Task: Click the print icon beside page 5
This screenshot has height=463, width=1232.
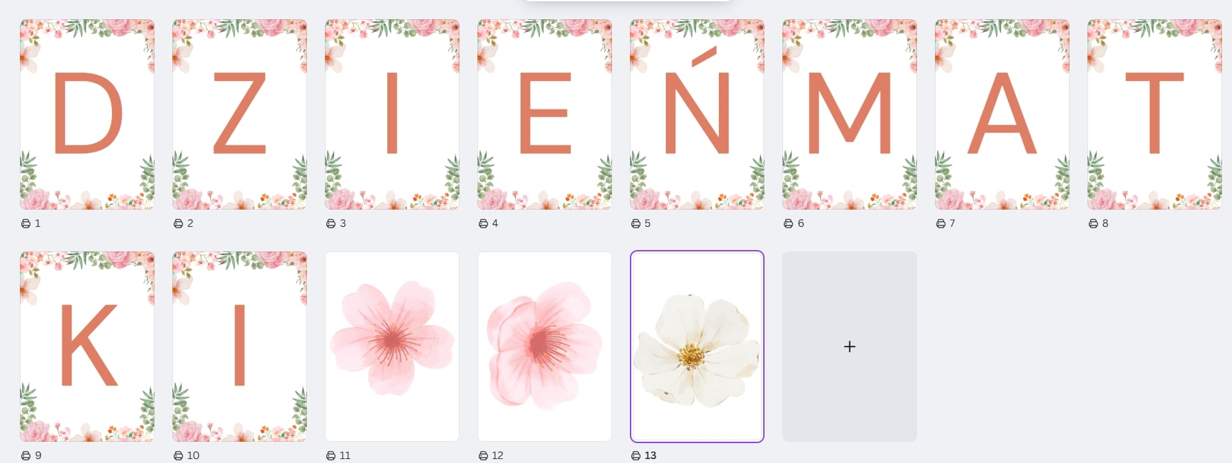Action: pos(636,224)
